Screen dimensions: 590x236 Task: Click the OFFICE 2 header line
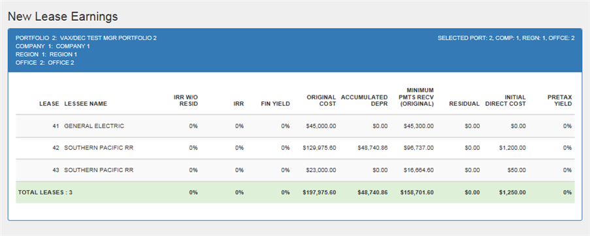point(45,63)
